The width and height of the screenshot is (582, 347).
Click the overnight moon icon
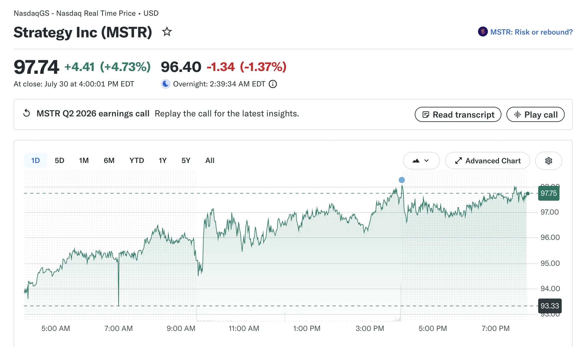[166, 84]
